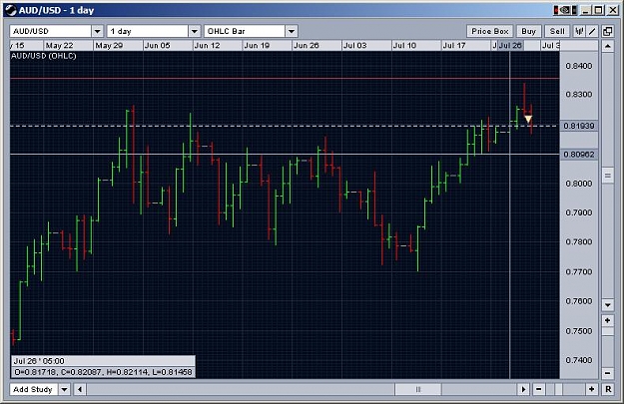Click the May 22 date header
The image size is (624, 404).
[59, 45]
